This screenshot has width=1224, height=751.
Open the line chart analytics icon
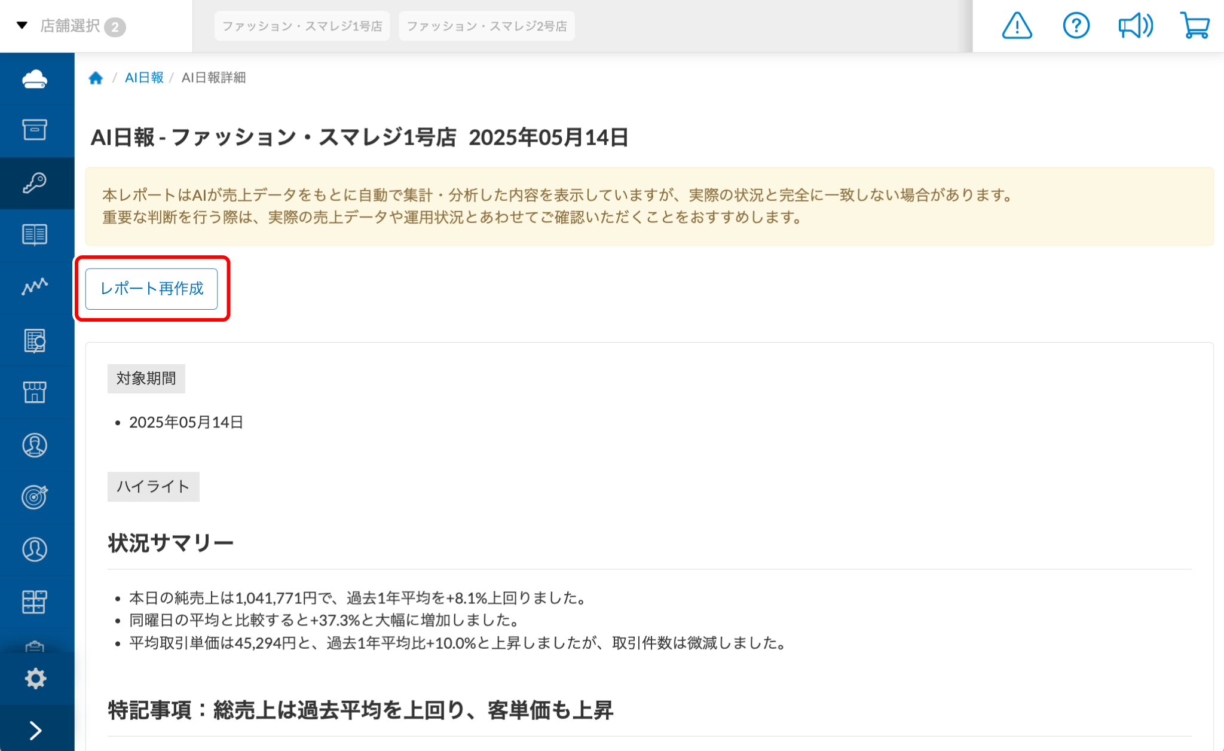pyautogui.click(x=35, y=287)
